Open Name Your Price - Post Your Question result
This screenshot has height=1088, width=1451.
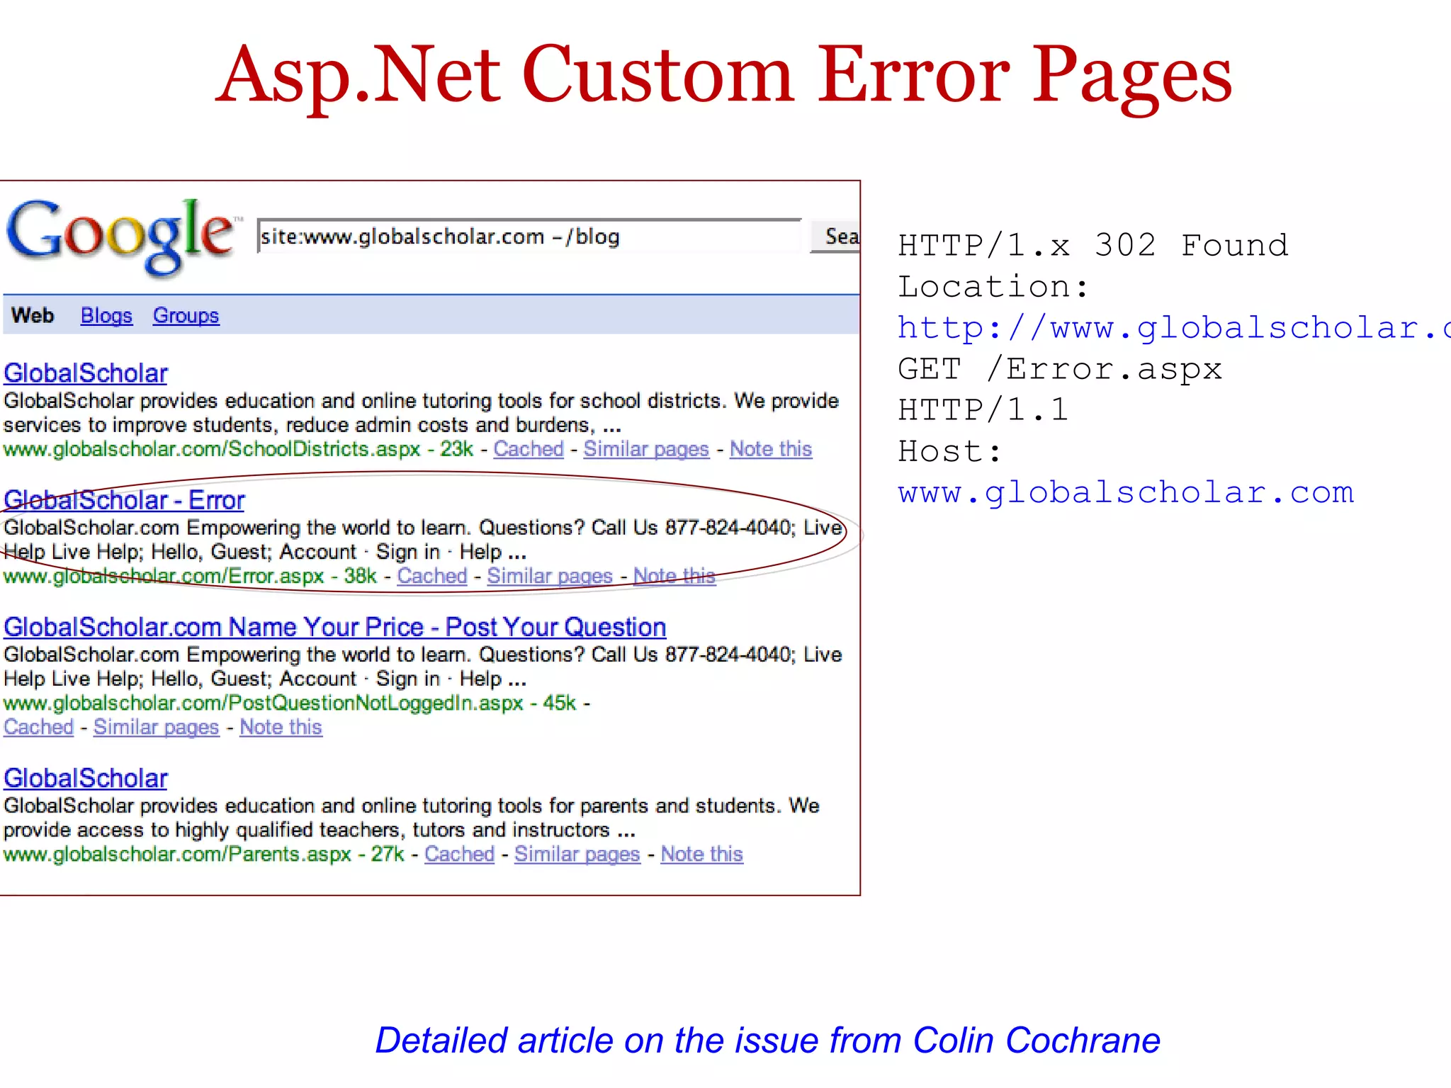click(x=335, y=627)
